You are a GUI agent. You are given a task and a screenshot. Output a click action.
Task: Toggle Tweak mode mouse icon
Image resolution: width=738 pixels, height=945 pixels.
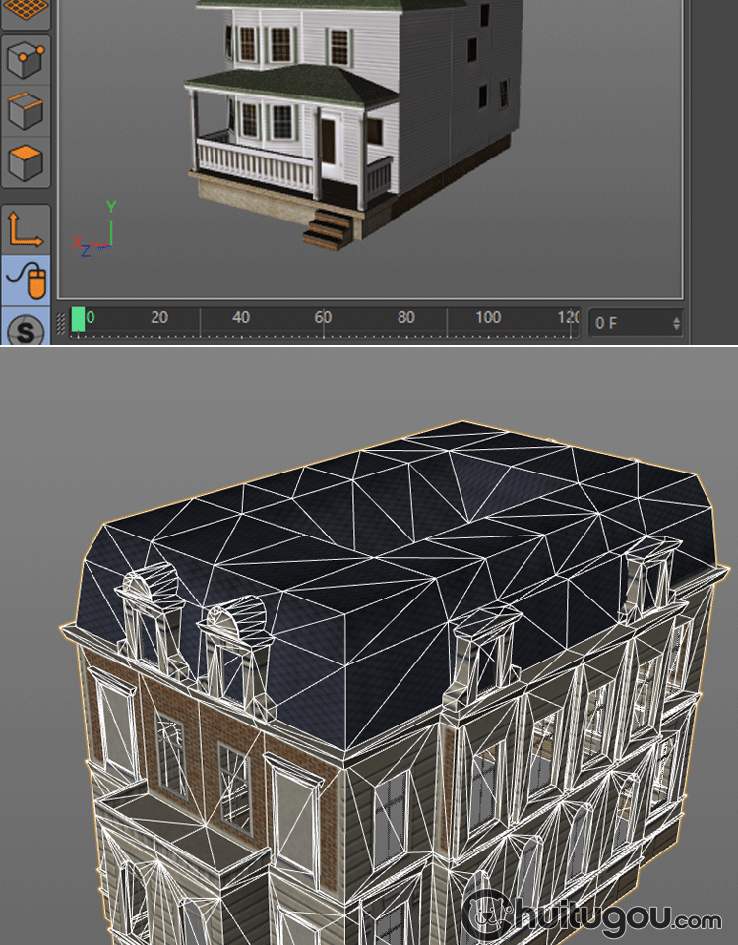[x=25, y=280]
